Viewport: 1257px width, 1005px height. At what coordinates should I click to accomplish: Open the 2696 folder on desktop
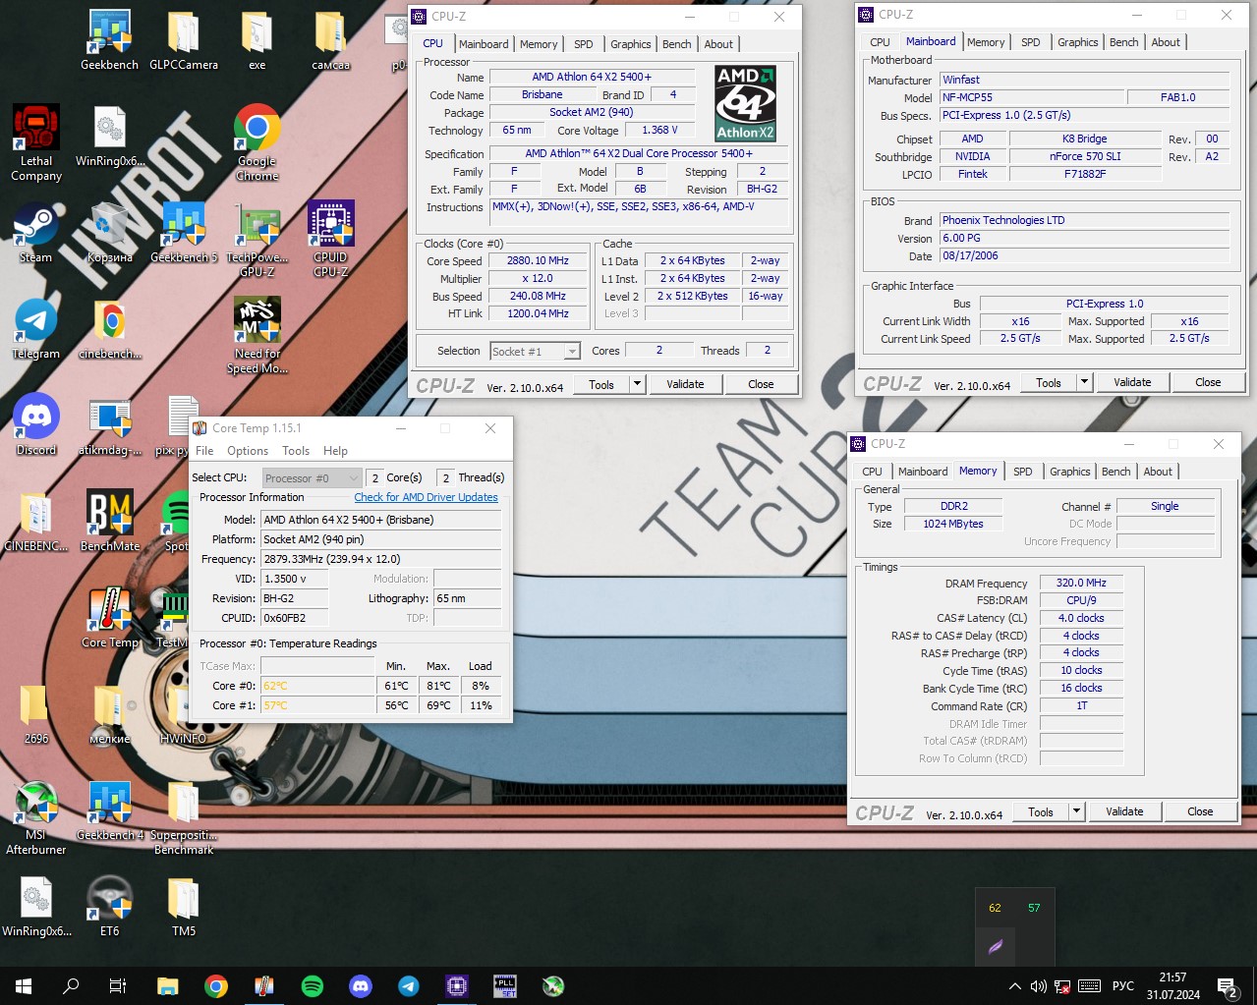(36, 713)
